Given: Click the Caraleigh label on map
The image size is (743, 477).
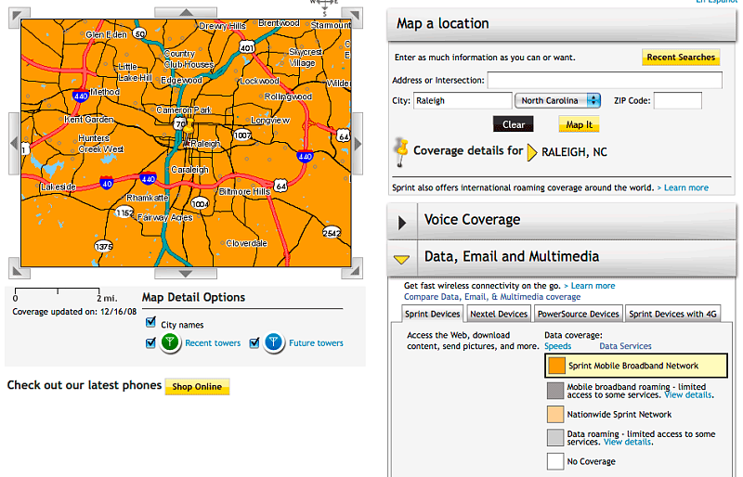Looking at the screenshot, I should pyautogui.click(x=189, y=170).
